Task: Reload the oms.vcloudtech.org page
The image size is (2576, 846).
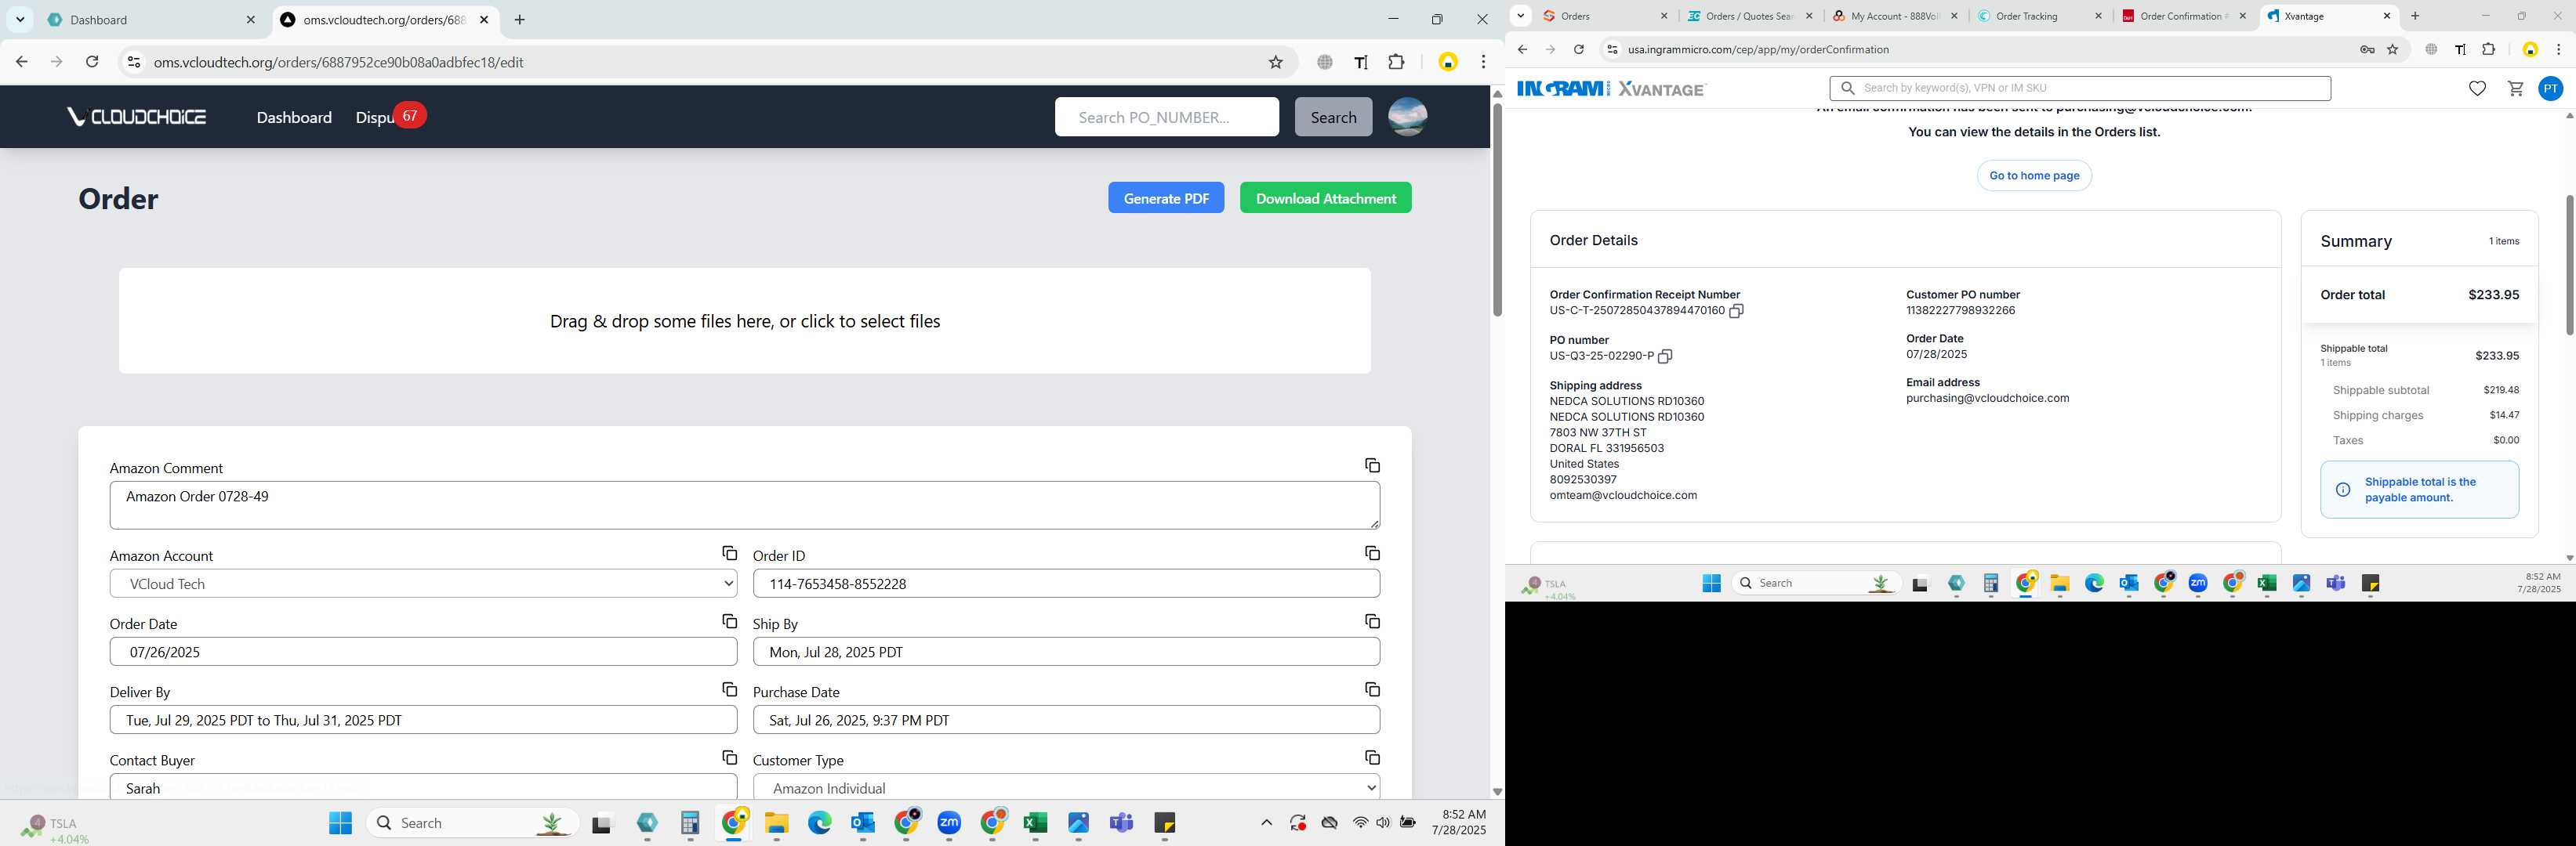Action: [x=92, y=62]
